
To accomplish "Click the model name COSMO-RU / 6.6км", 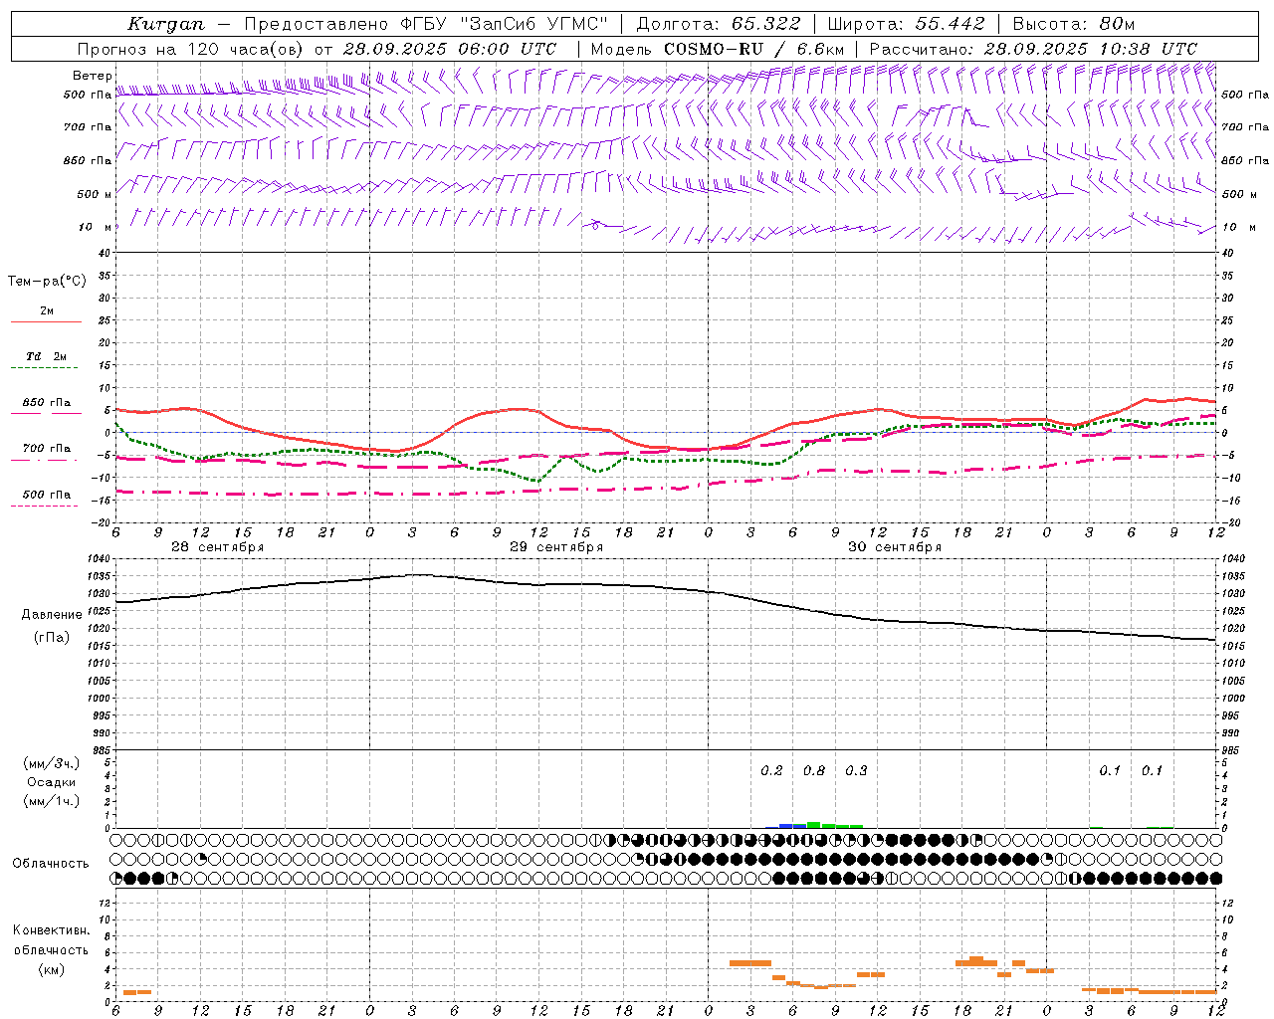I will [x=753, y=49].
